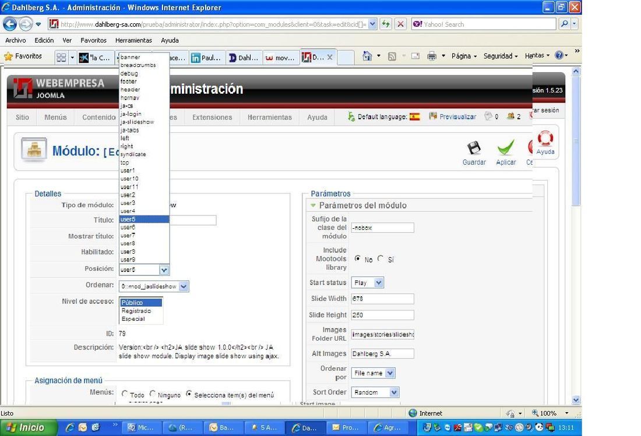The height and width of the screenshot is (436, 641).
Task: Click the browser Forward arrow button
Action: point(25,24)
